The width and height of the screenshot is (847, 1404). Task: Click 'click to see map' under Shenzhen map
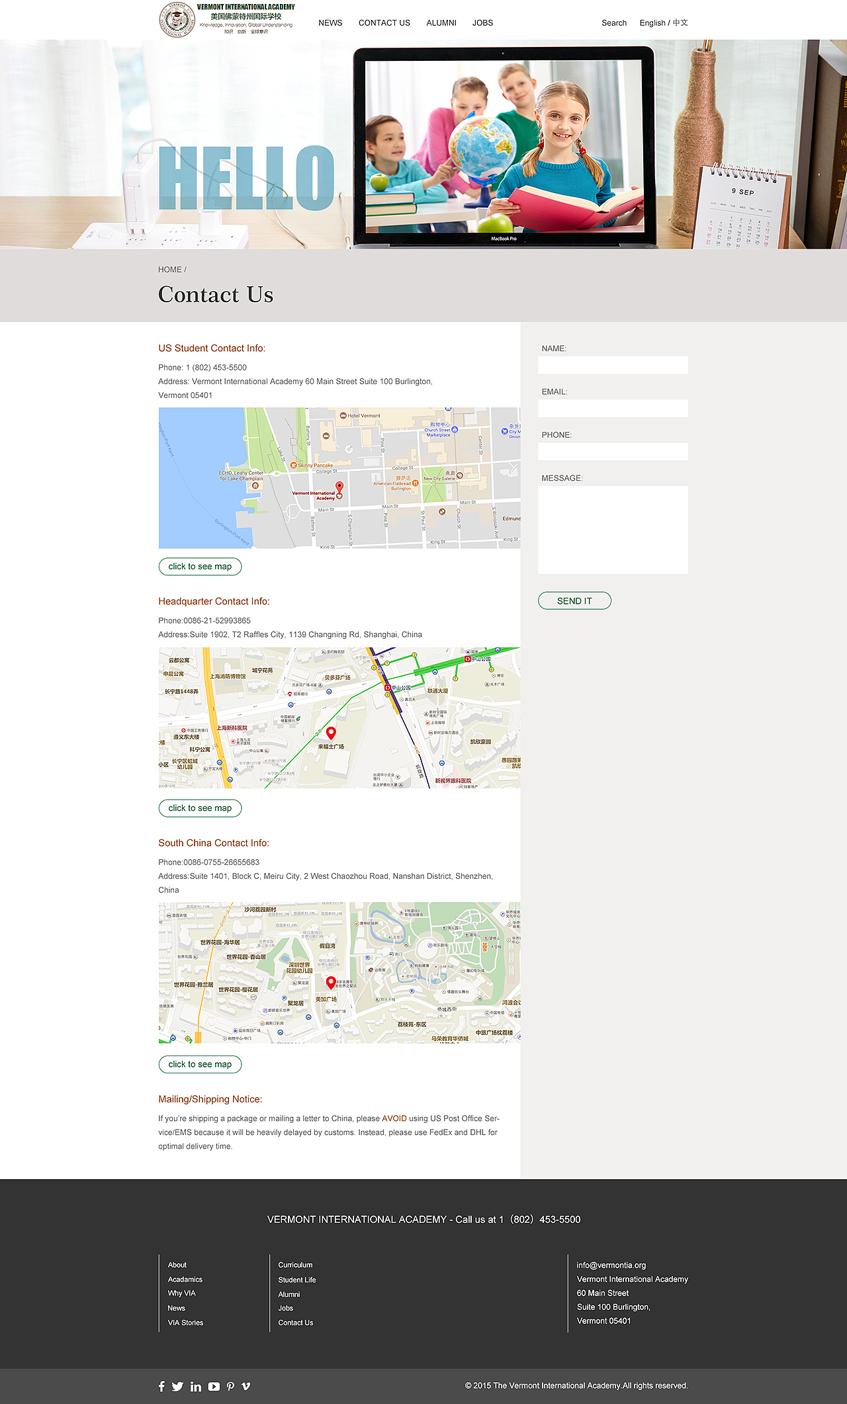point(200,1064)
